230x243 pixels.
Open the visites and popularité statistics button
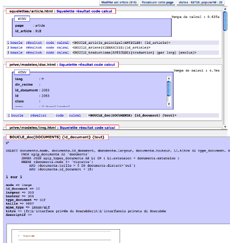[201, 3]
